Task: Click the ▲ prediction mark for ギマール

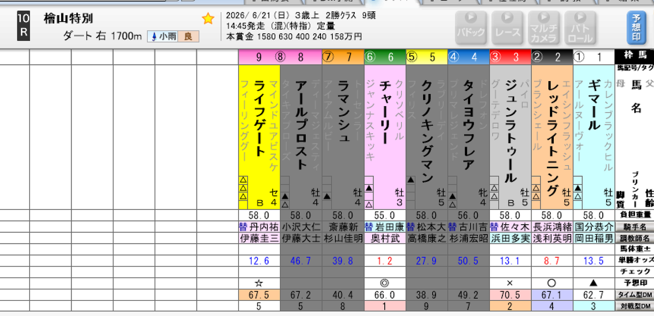Action: tap(594, 283)
